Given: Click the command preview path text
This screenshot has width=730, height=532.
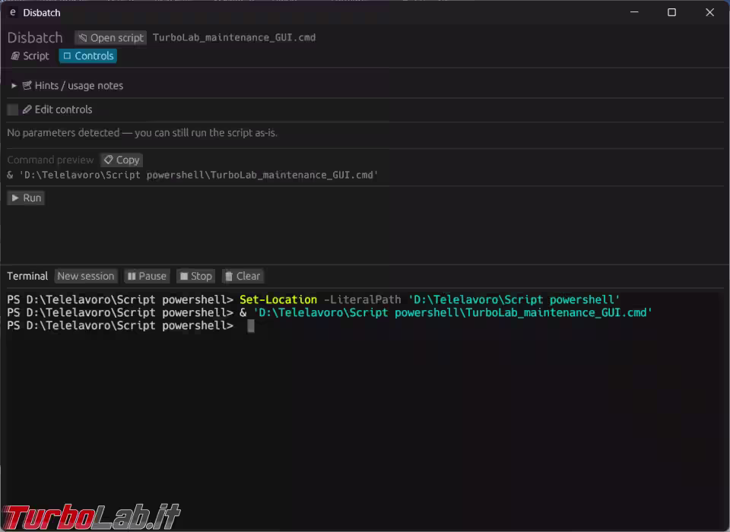Looking at the screenshot, I should point(192,176).
